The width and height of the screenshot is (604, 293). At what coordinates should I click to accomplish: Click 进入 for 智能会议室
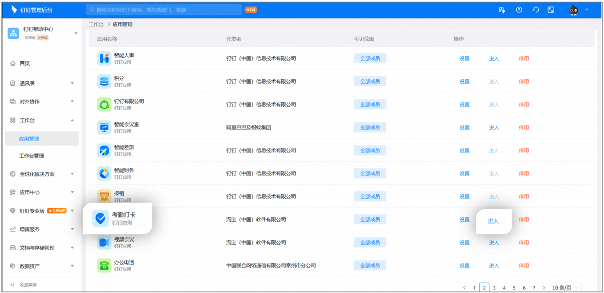pyautogui.click(x=494, y=127)
